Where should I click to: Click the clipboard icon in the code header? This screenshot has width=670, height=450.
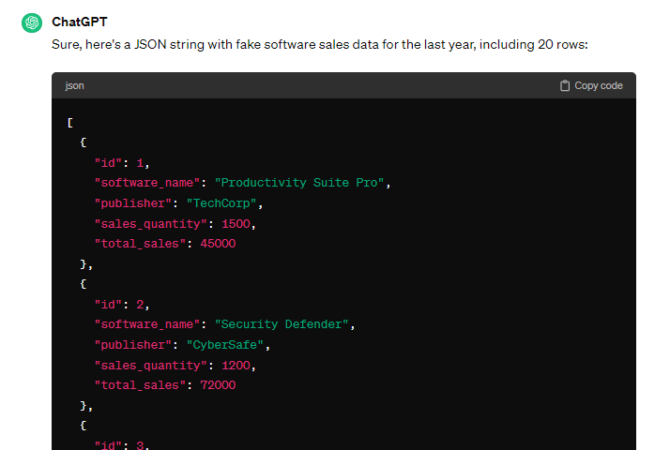tap(565, 86)
